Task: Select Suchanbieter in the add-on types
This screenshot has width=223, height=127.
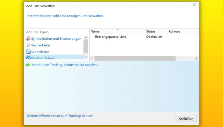Action: 41,45
